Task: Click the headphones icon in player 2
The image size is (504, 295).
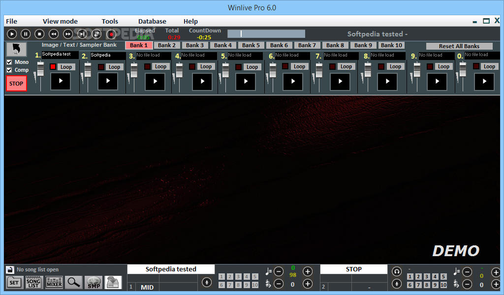Action: 397,271
